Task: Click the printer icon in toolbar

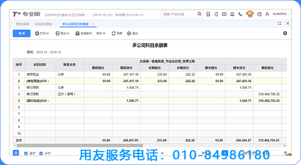Action: click(37, 33)
